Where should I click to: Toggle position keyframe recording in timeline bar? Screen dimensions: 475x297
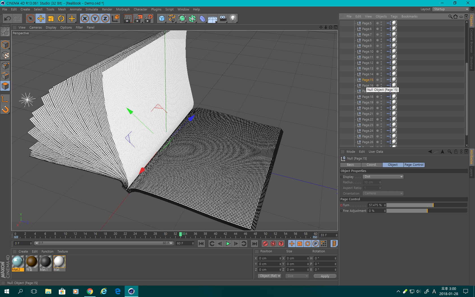292,244
